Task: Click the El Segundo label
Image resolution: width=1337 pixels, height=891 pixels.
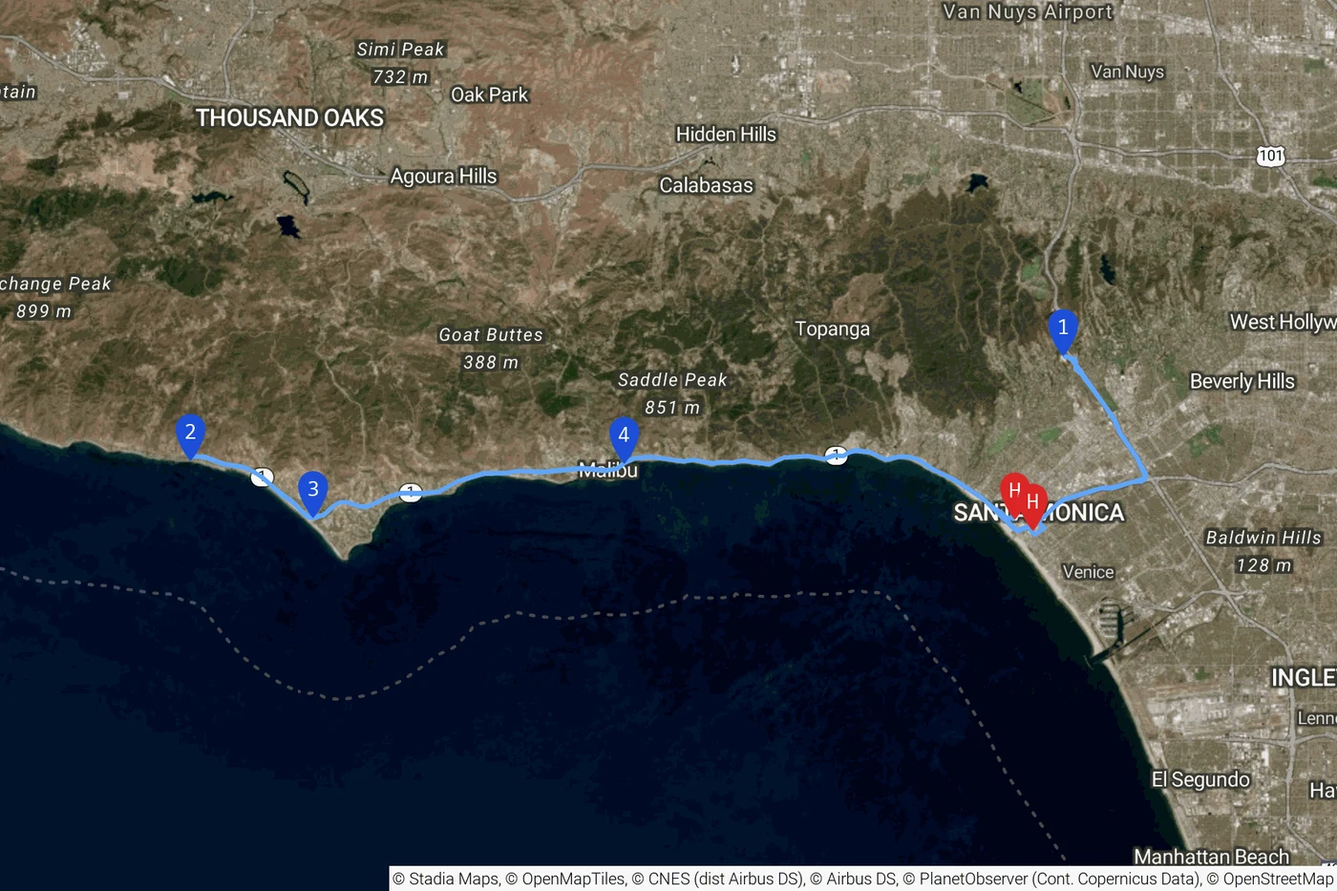Action: (1200, 779)
